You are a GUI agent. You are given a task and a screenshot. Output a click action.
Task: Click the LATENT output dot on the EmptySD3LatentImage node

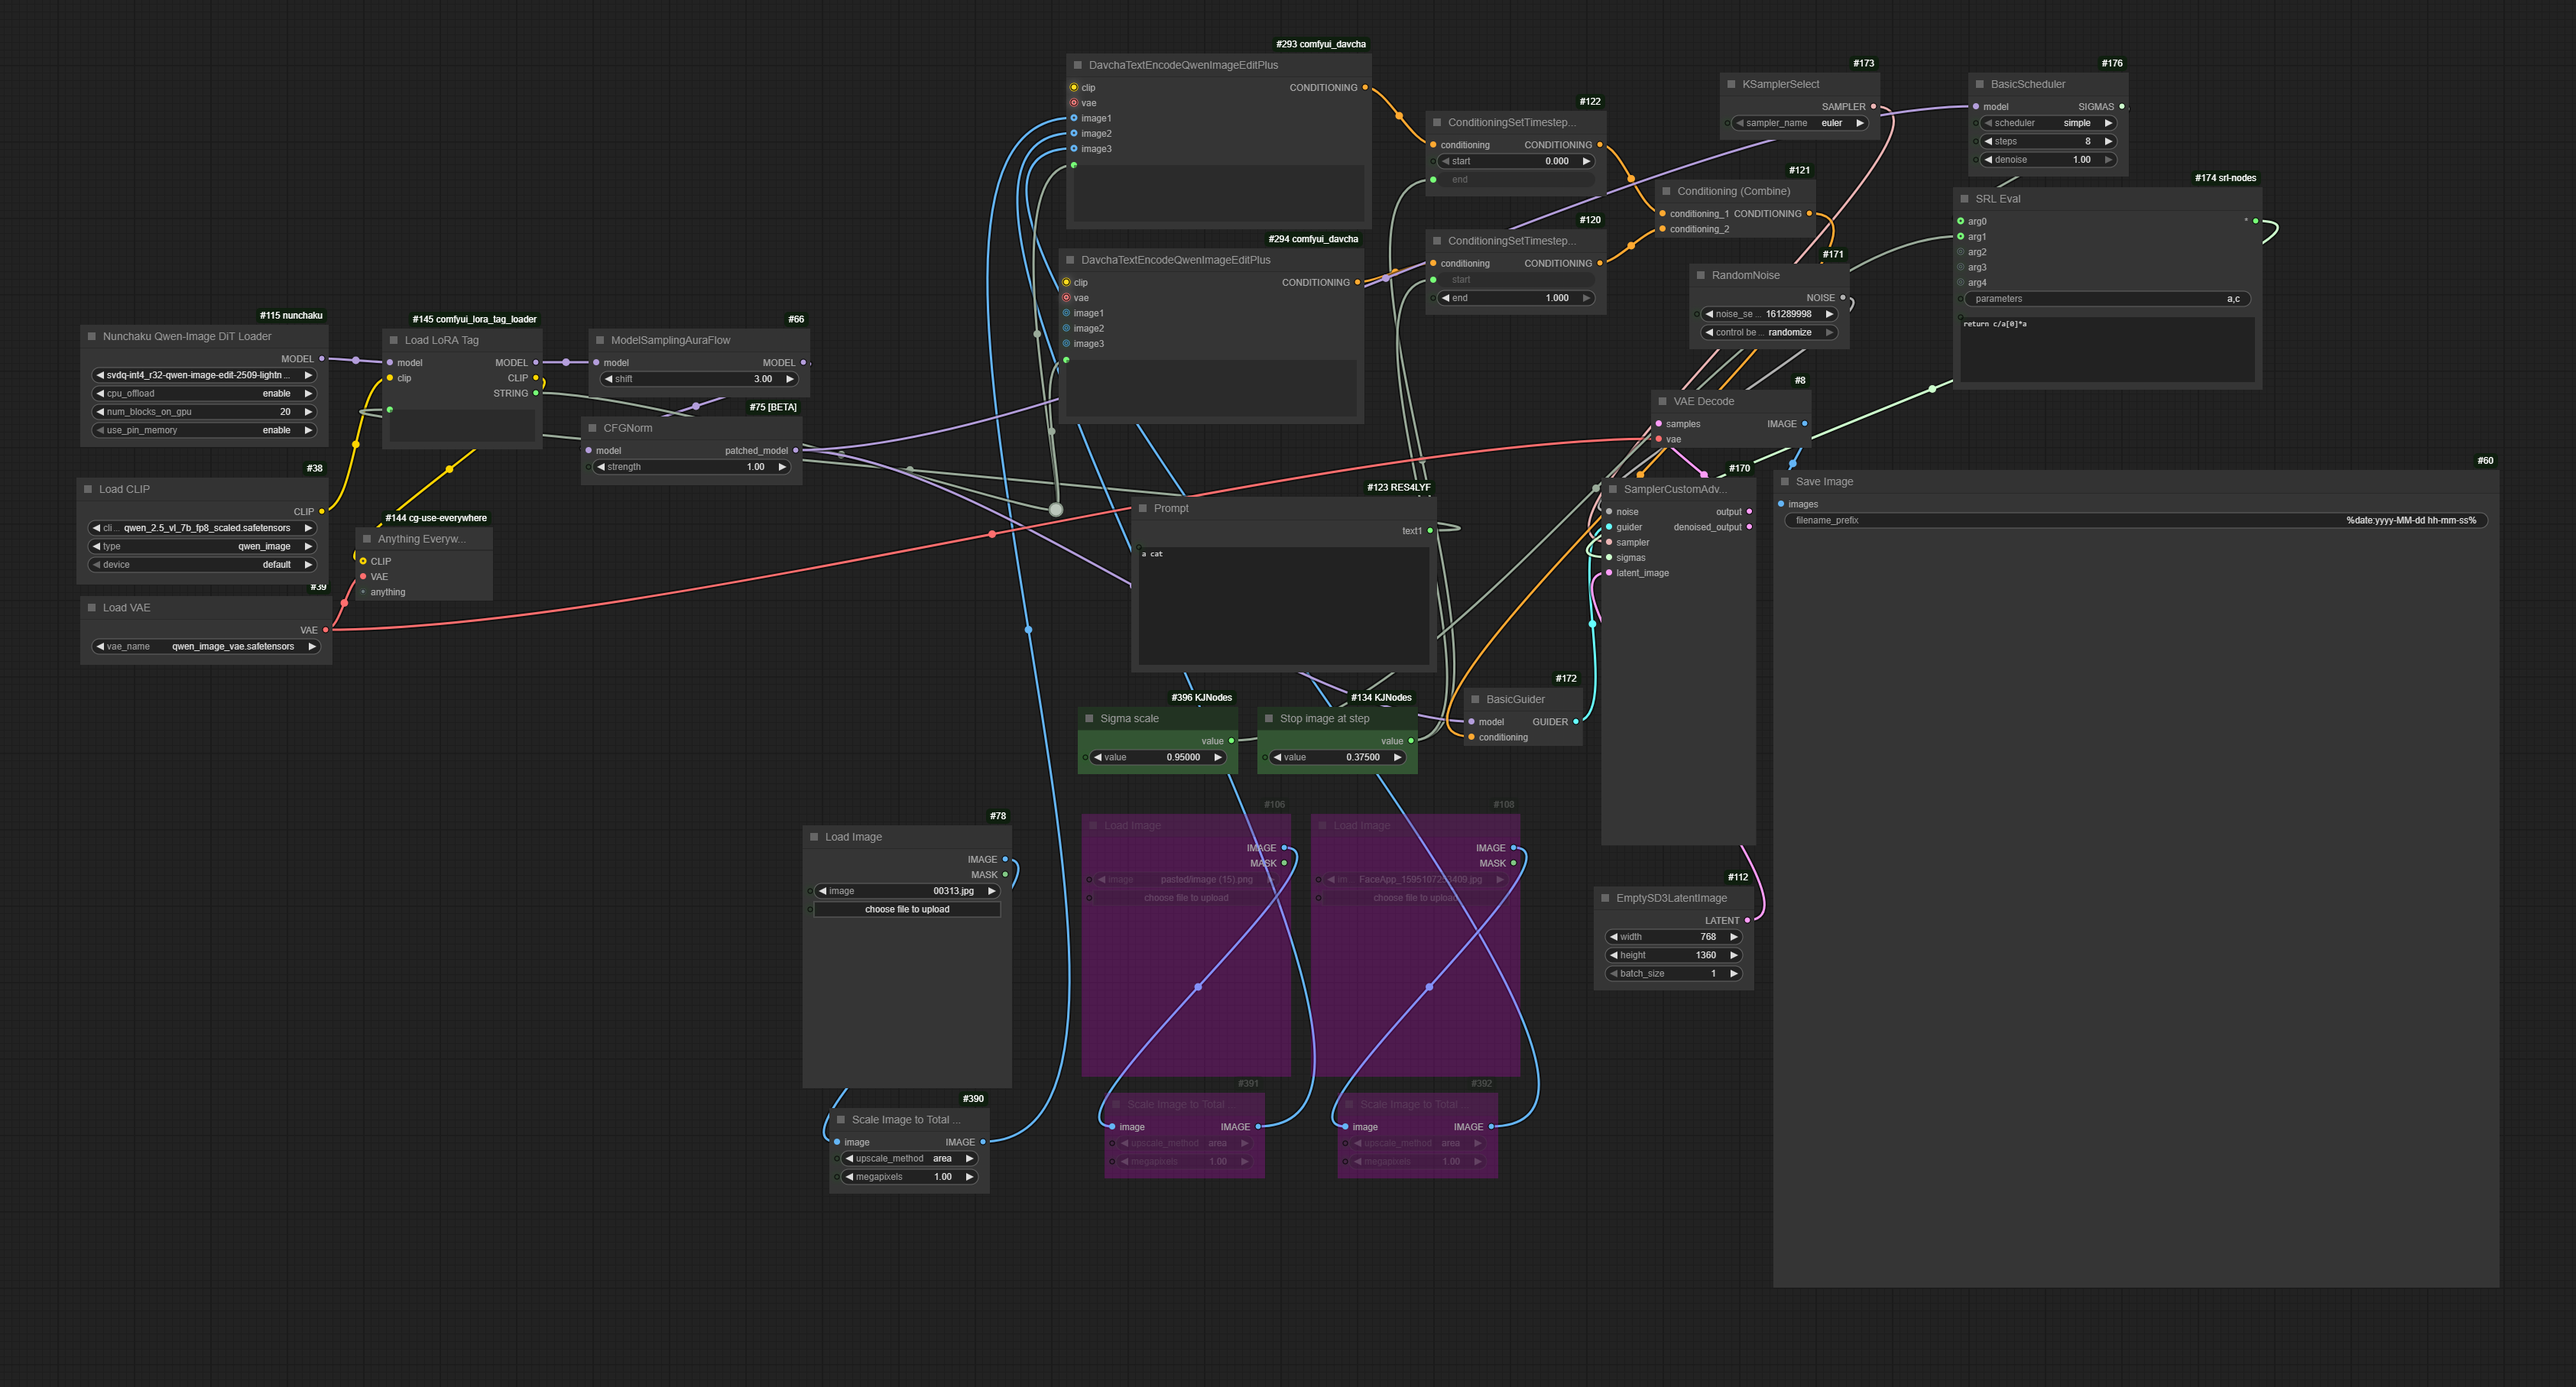pos(1747,920)
